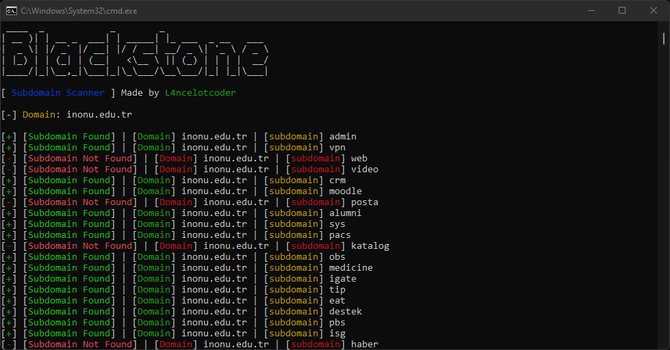Click the vertical scrollbar thumb
This screenshot has width=670, height=350.
pyautogui.click(x=664, y=38)
